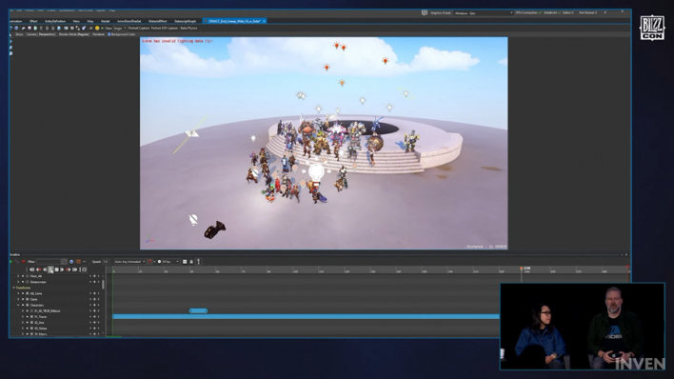This screenshot has height=379, width=674.
Task: Open the Auto-key Animated dropdown
Action: [129, 262]
